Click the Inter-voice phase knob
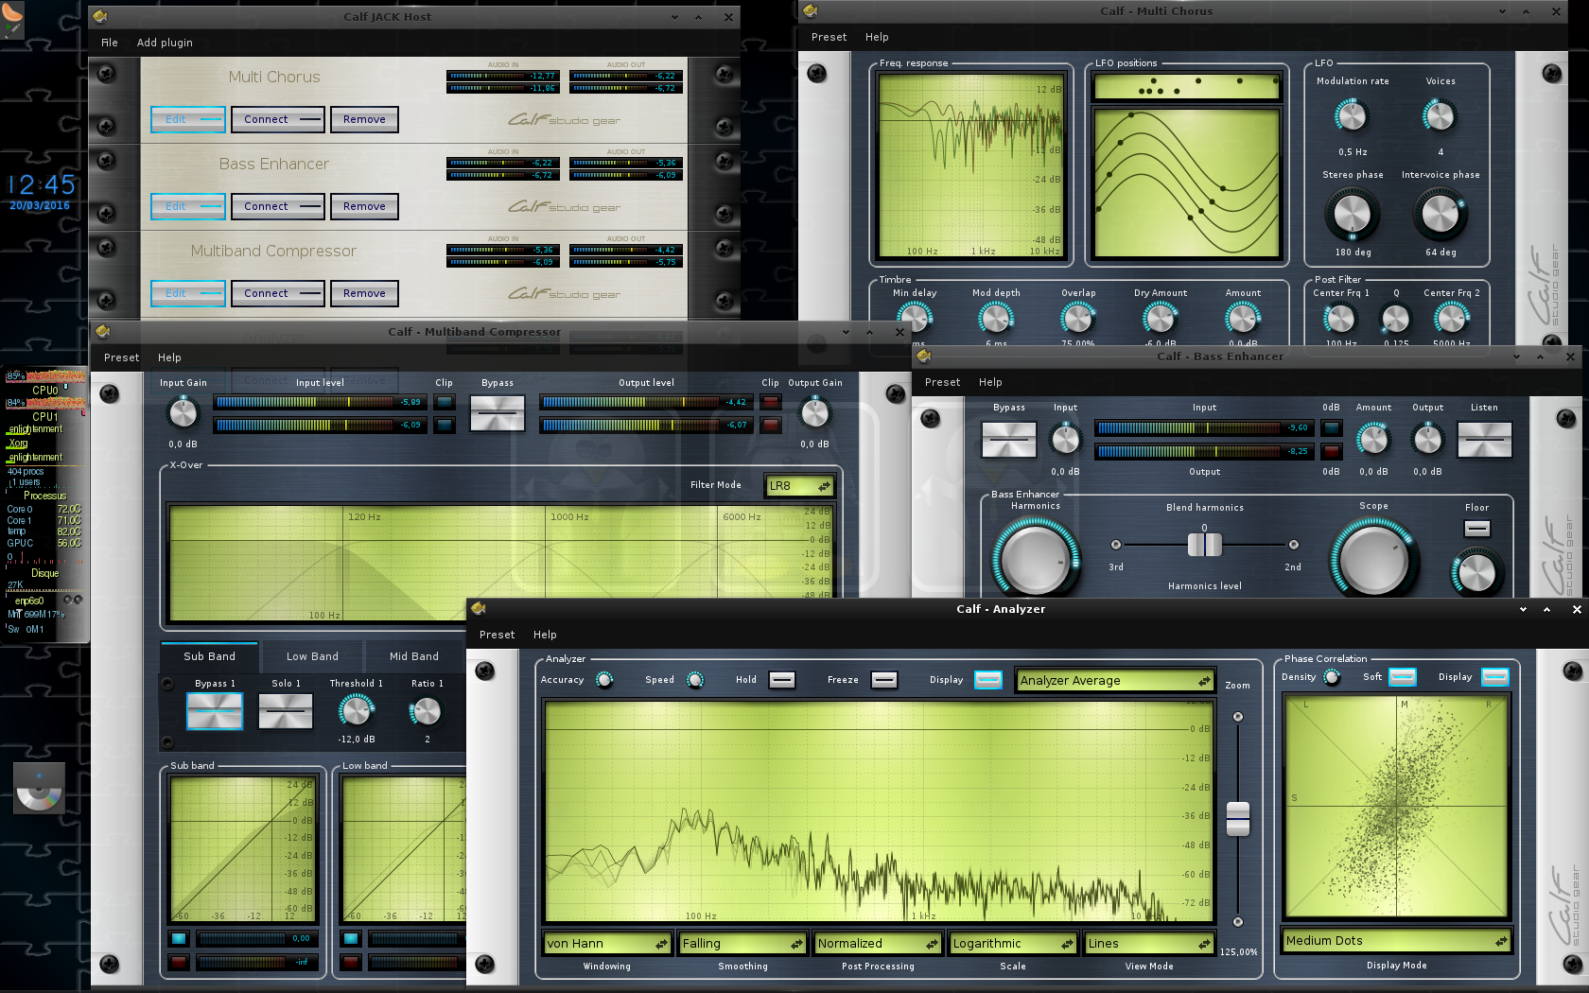The image size is (1589, 993). coord(1441,214)
